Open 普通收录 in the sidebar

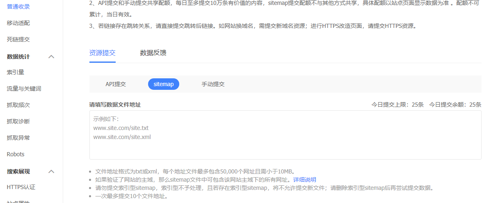tap(18, 7)
